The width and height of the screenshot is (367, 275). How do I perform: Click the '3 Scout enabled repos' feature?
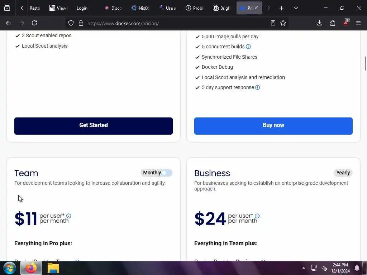(x=47, y=35)
